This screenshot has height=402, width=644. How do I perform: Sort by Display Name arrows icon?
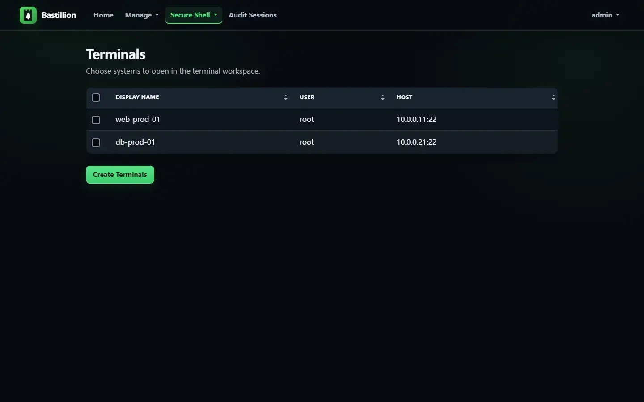coord(286,97)
